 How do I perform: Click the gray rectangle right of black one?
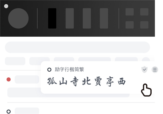coord(70,18)
